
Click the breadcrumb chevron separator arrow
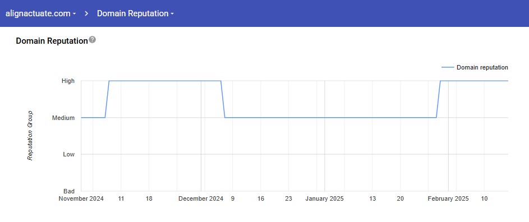pyautogui.click(x=87, y=13)
